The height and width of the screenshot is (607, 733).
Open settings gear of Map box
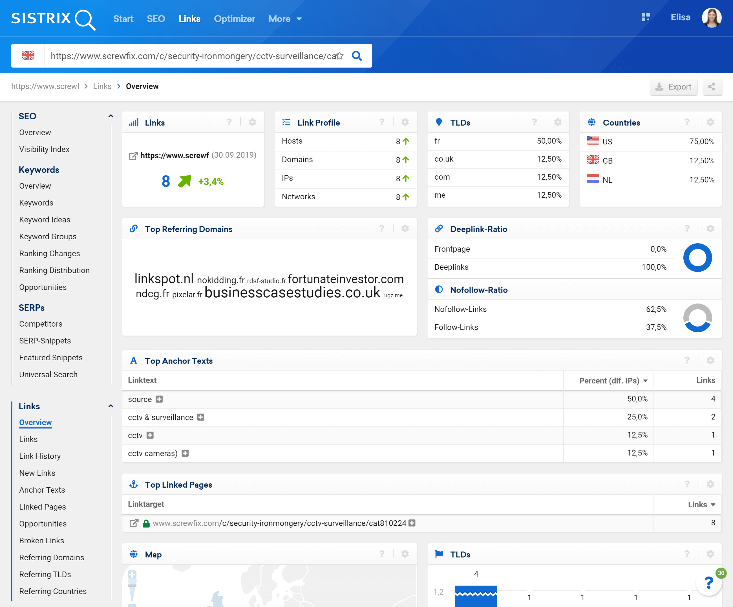pos(405,554)
